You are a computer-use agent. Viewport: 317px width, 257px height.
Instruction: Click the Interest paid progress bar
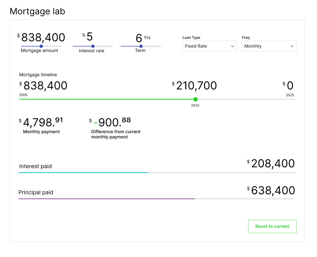(x=157, y=173)
